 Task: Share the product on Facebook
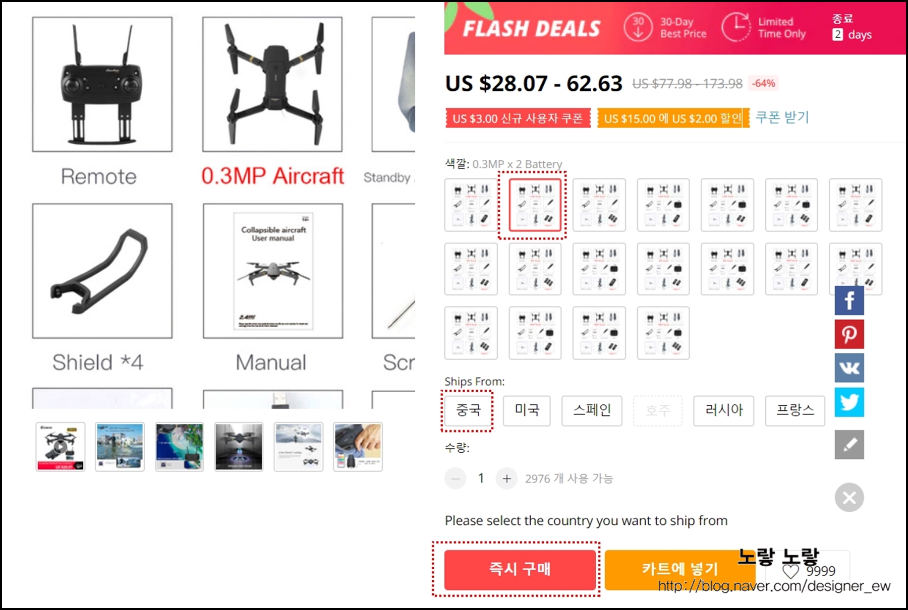pos(849,300)
